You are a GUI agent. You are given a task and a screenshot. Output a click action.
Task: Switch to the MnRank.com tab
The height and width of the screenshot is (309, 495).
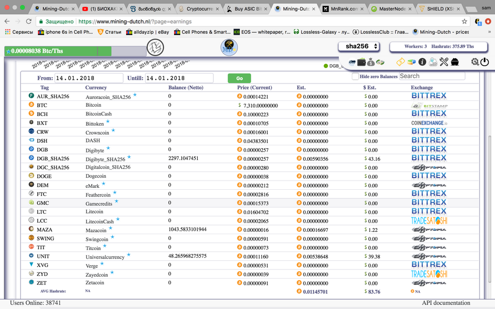(344, 9)
